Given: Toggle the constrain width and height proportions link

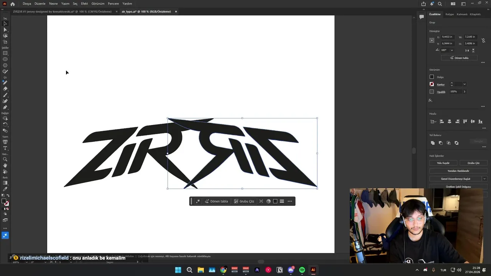Looking at the screenshot, I should (x=483, y=40).
